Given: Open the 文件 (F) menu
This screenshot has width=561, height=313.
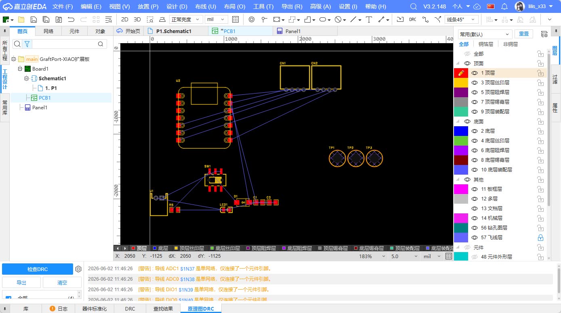Looking at the screenshot, I should click(x=63, y=6).
